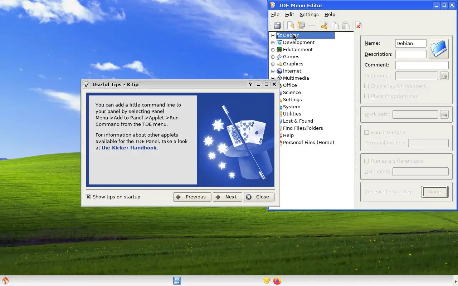Click the Comment input field
Screen dimensions: 458x286
pos(422,65)
